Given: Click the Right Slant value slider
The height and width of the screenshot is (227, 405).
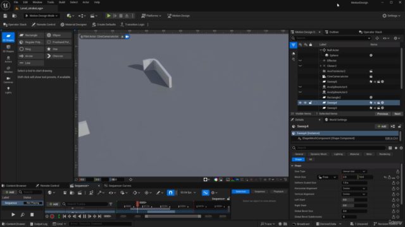Looking at the screenshot, I should click(354, 206).
